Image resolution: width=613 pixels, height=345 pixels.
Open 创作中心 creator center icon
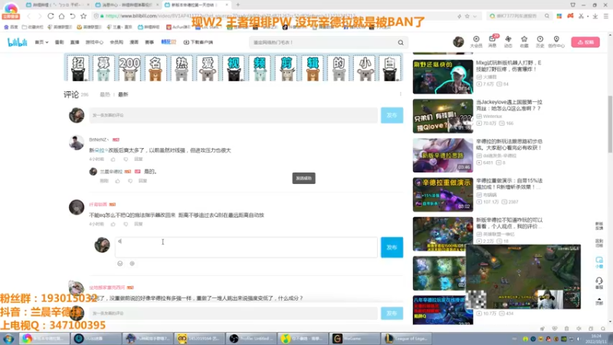point(556,41)
